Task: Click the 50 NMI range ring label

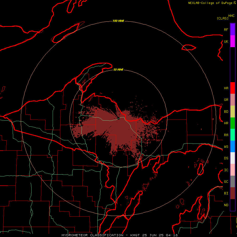Action: click(118, 70)
